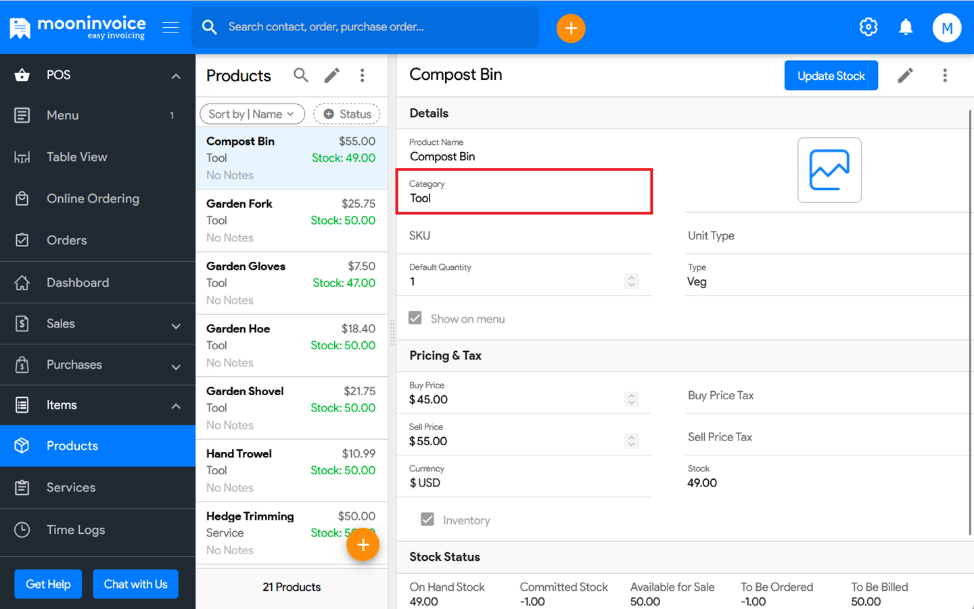Click the orange plus button in header
The height and width of the screenshot is (609, 974).
(x=570, y=28)
